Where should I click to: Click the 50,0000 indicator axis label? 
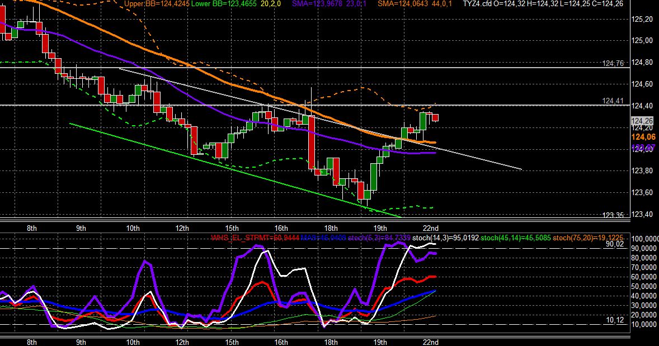coord(645,287)
